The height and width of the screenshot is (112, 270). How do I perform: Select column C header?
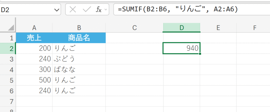(134, 28)
